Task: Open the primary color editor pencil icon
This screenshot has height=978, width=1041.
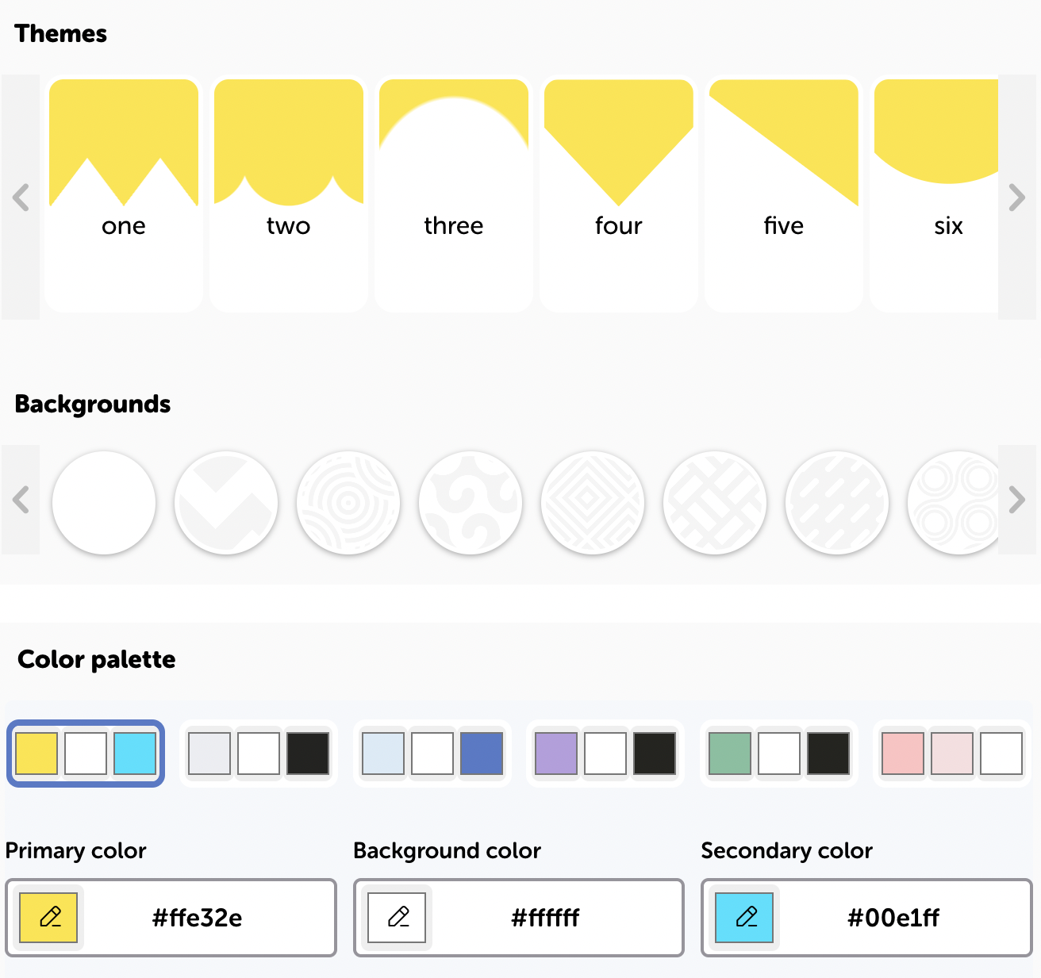Action: [x=48, y=918]
